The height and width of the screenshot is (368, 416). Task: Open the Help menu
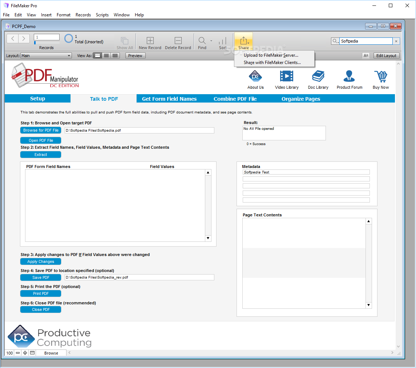[139, 15]
